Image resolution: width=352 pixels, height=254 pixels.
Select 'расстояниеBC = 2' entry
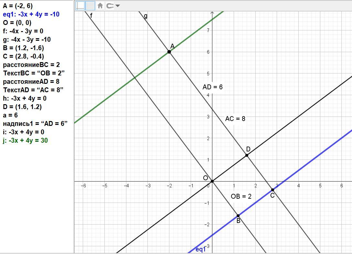click(x=31, y=65)
